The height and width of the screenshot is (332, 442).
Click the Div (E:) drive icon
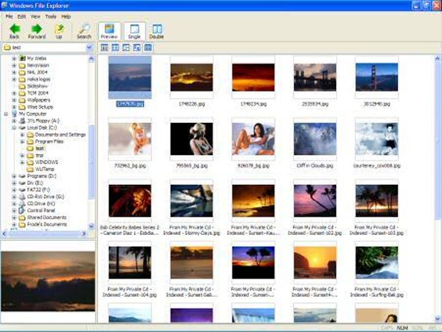[22, 183]
